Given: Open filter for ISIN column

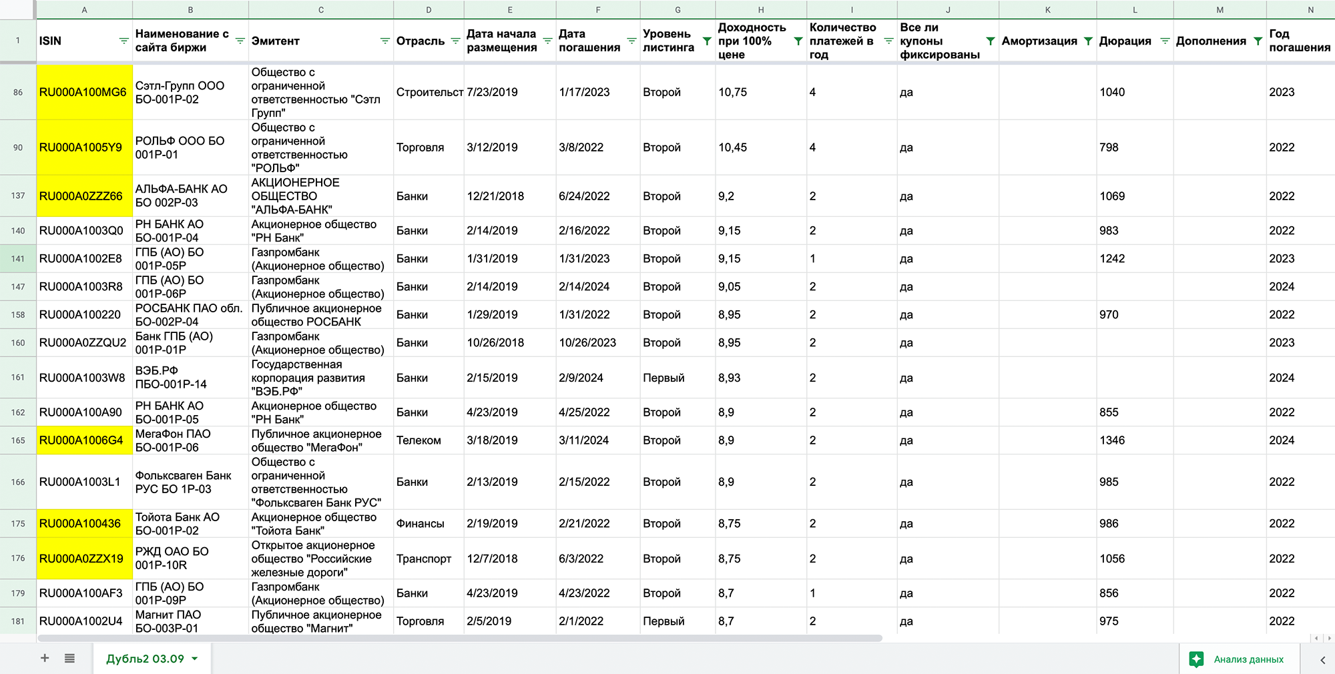Looking at the screenshot, I should [x=123, y=41].
